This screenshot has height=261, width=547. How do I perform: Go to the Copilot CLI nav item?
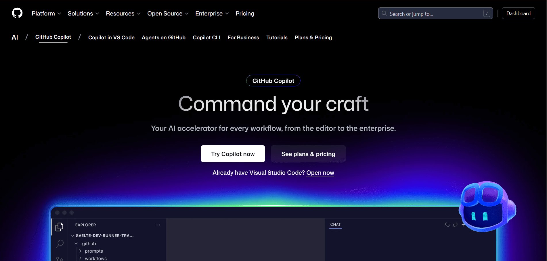coord(206,38)
